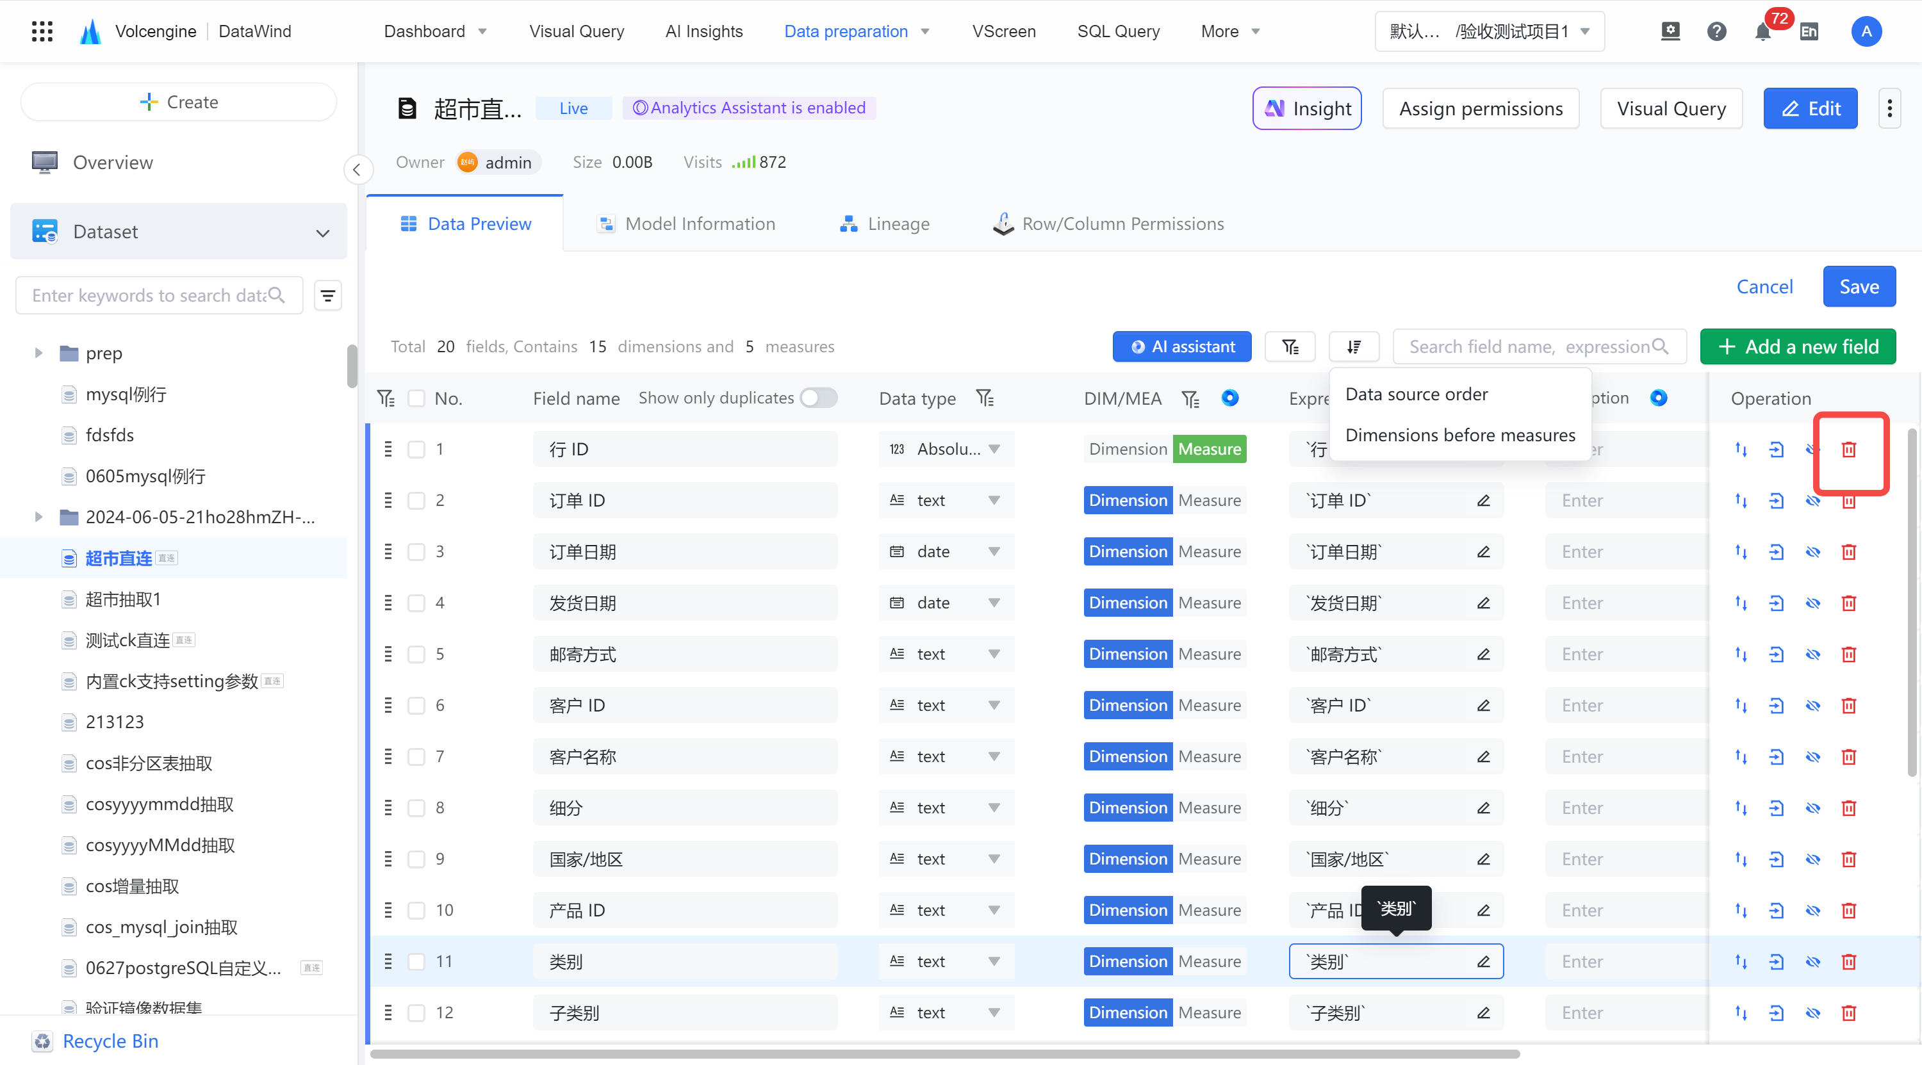Set 行 ID to Dimension

[x=1128, y=449]
